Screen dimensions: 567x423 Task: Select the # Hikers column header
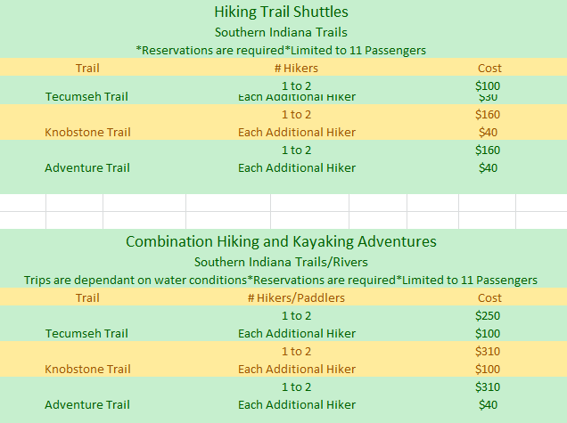tap(296, 68)
